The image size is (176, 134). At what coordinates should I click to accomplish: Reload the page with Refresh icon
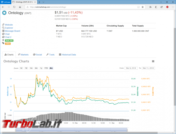coord(14,7)
